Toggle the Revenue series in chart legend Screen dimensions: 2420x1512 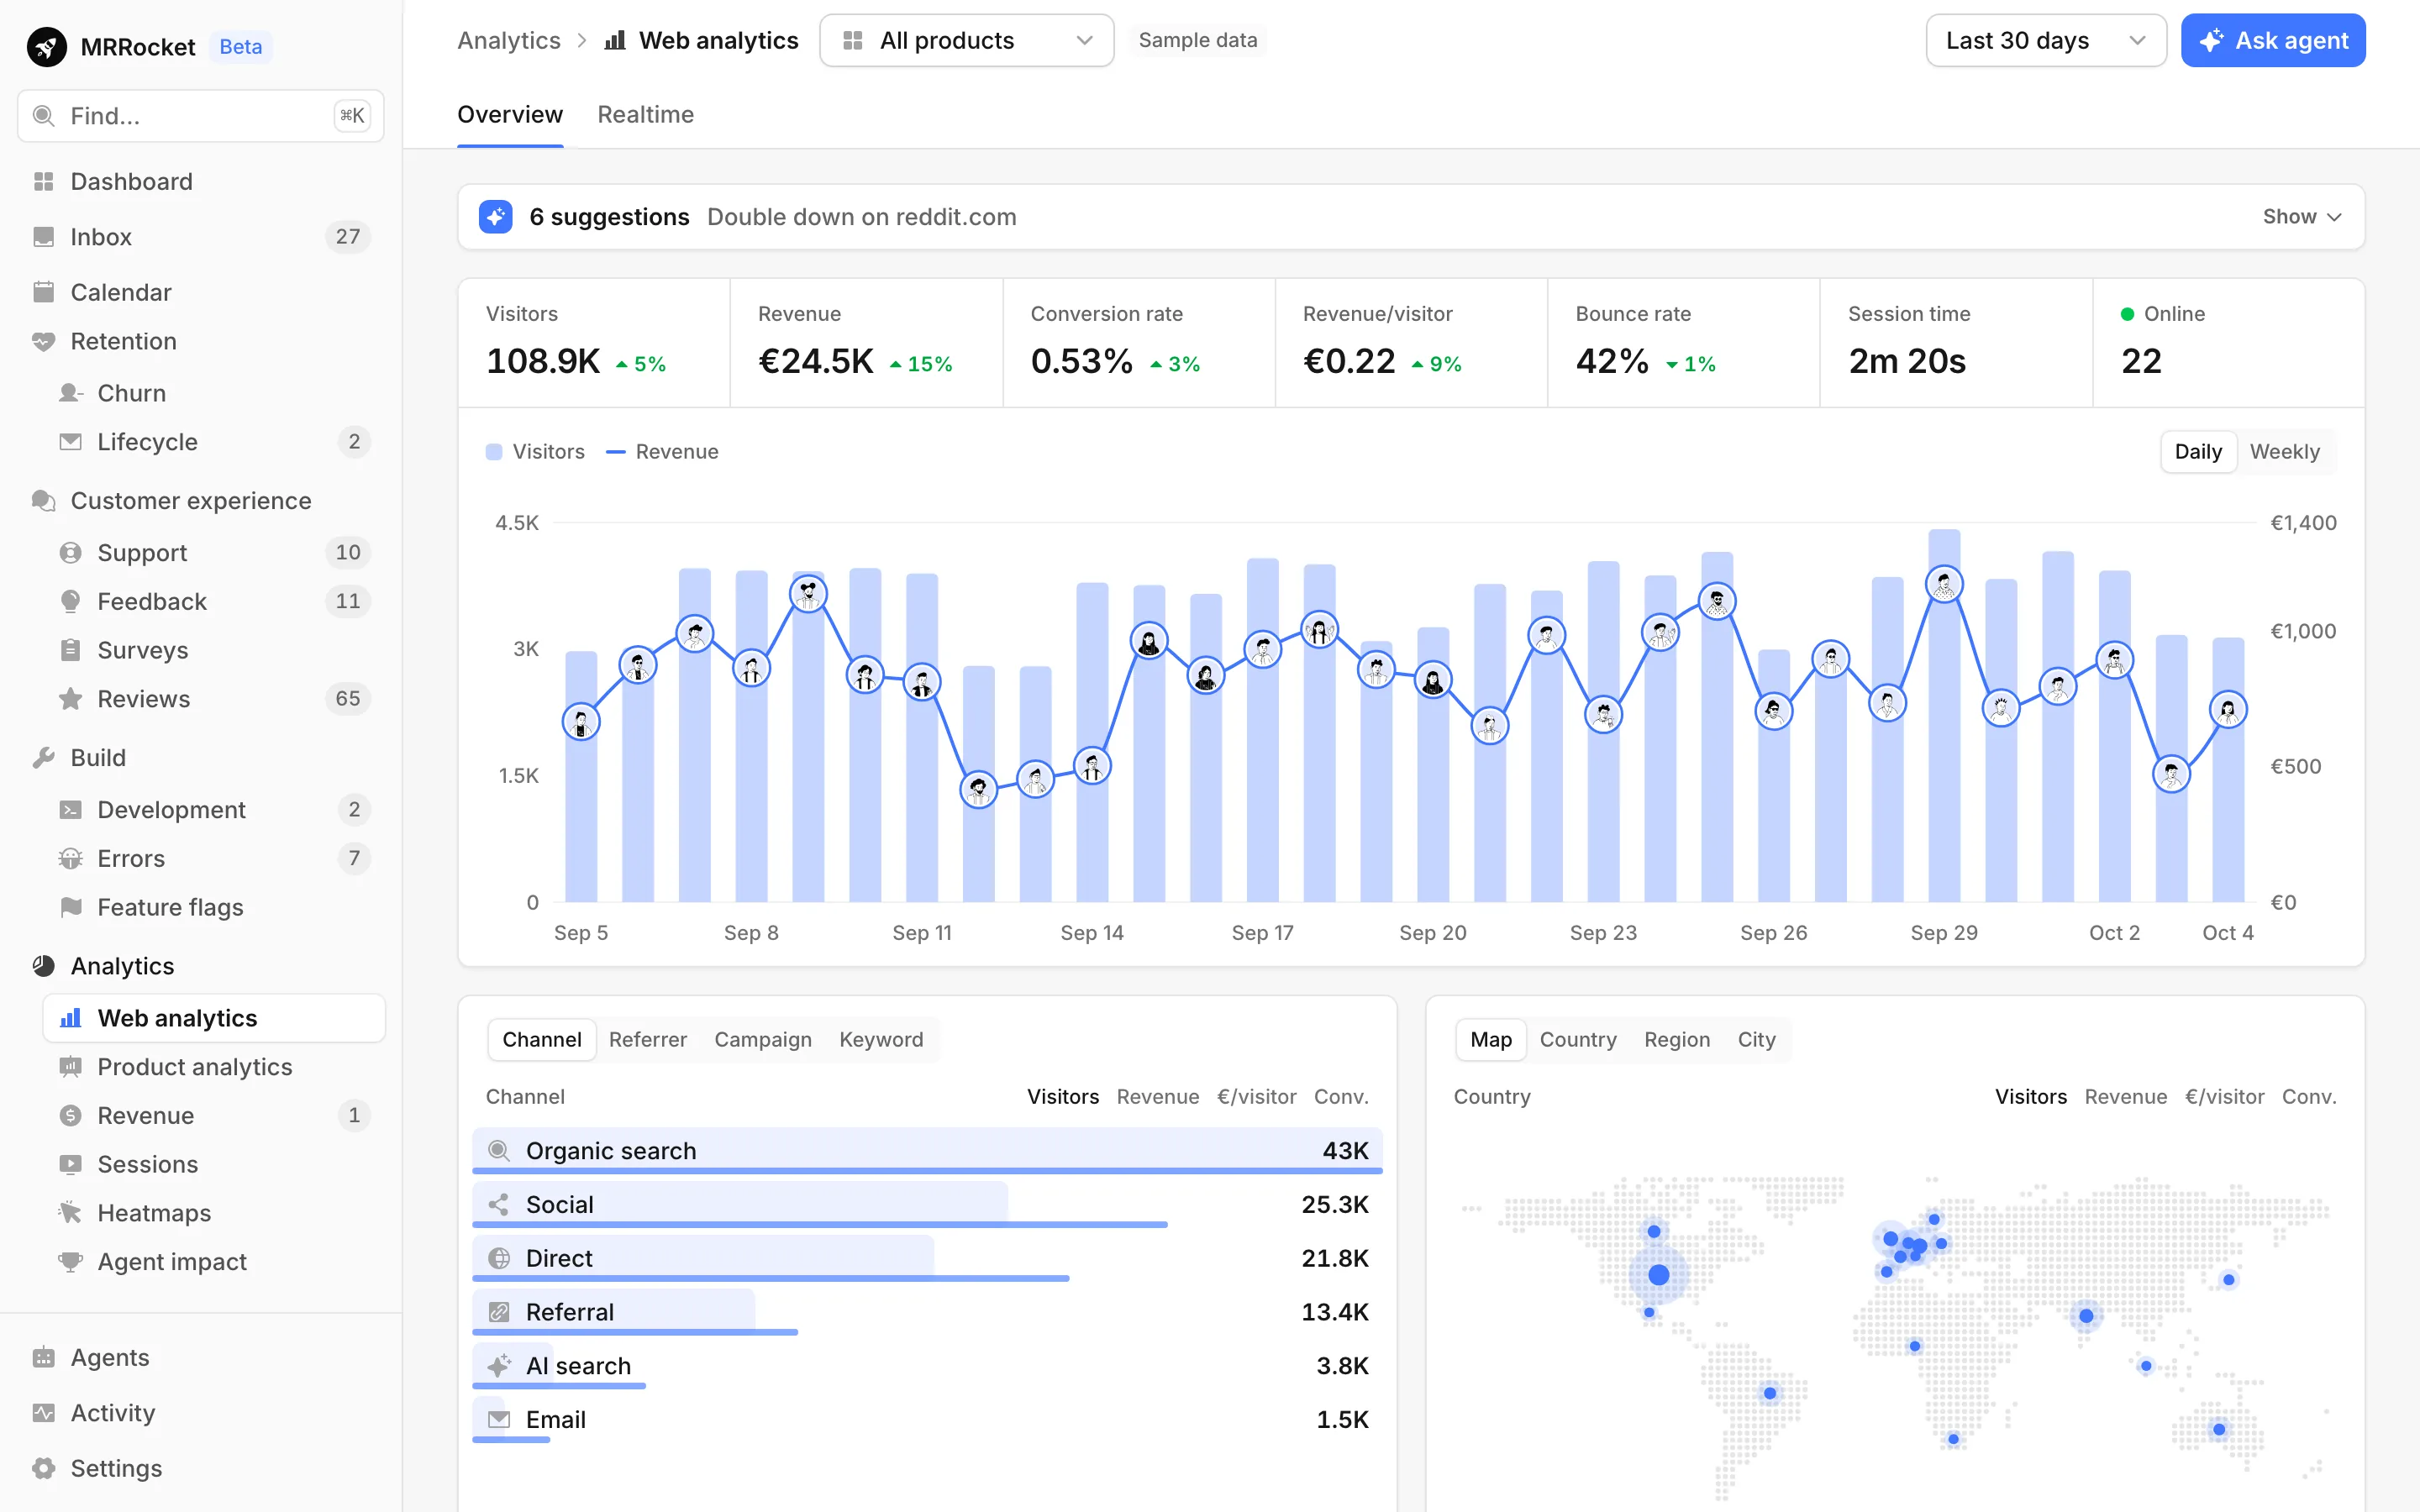pos(662,452)
